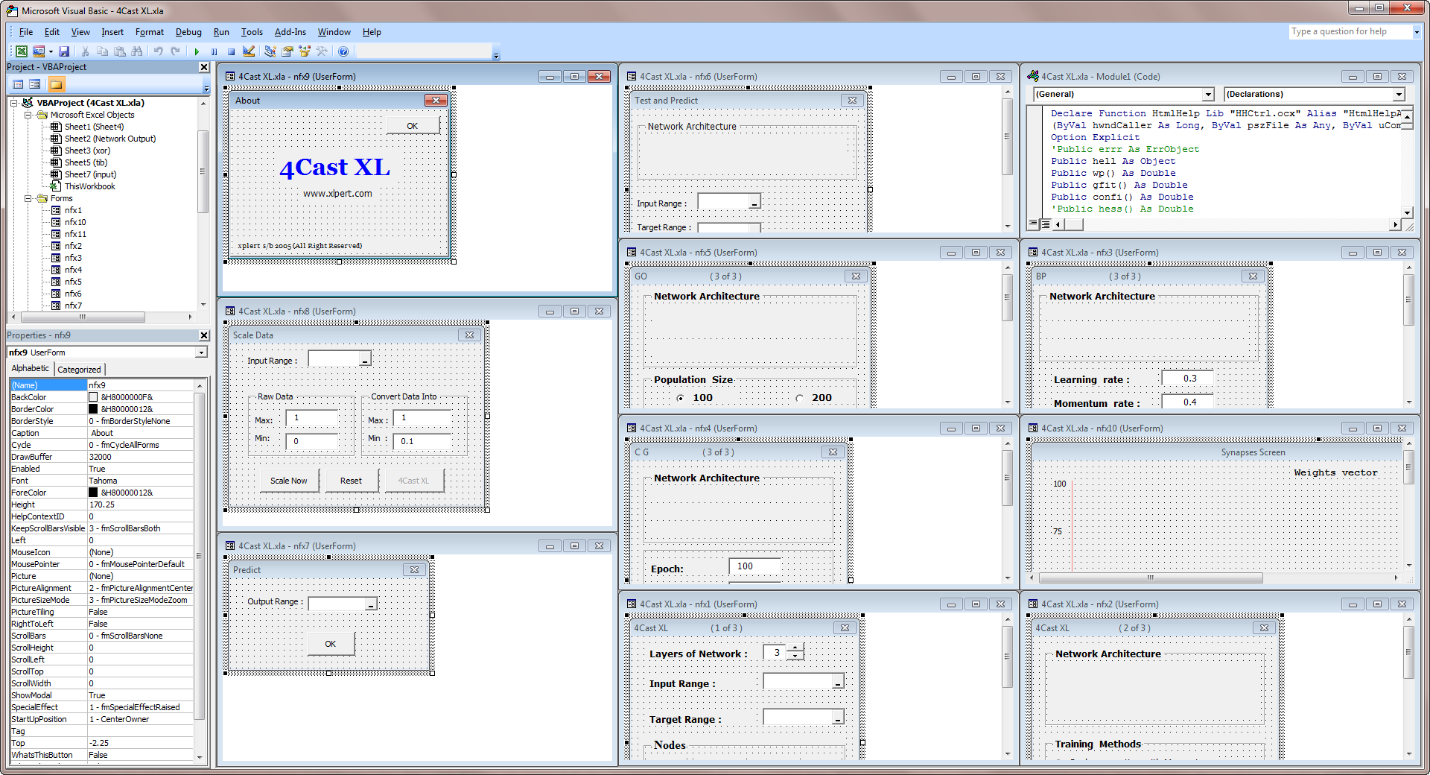Click the Redo arrow icon

point(175,51)
